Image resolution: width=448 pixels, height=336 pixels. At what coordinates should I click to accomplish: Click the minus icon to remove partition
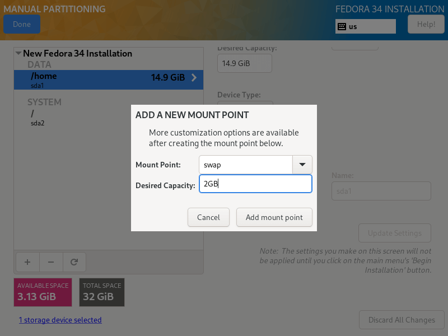point(50,262)
